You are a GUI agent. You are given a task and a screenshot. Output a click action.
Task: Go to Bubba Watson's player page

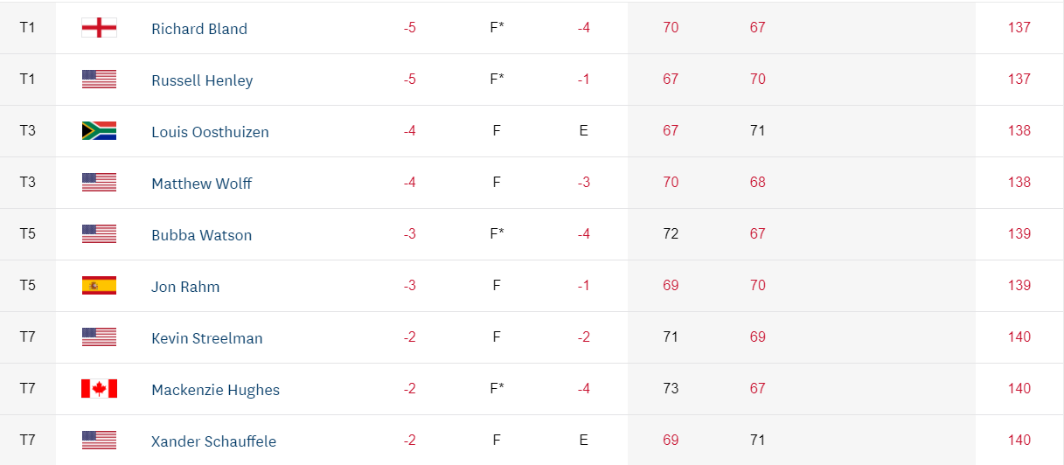coord(201,235)
